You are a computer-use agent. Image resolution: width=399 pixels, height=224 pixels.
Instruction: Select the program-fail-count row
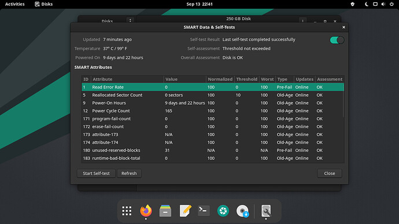pyautogui.click(x=213, y=119)
